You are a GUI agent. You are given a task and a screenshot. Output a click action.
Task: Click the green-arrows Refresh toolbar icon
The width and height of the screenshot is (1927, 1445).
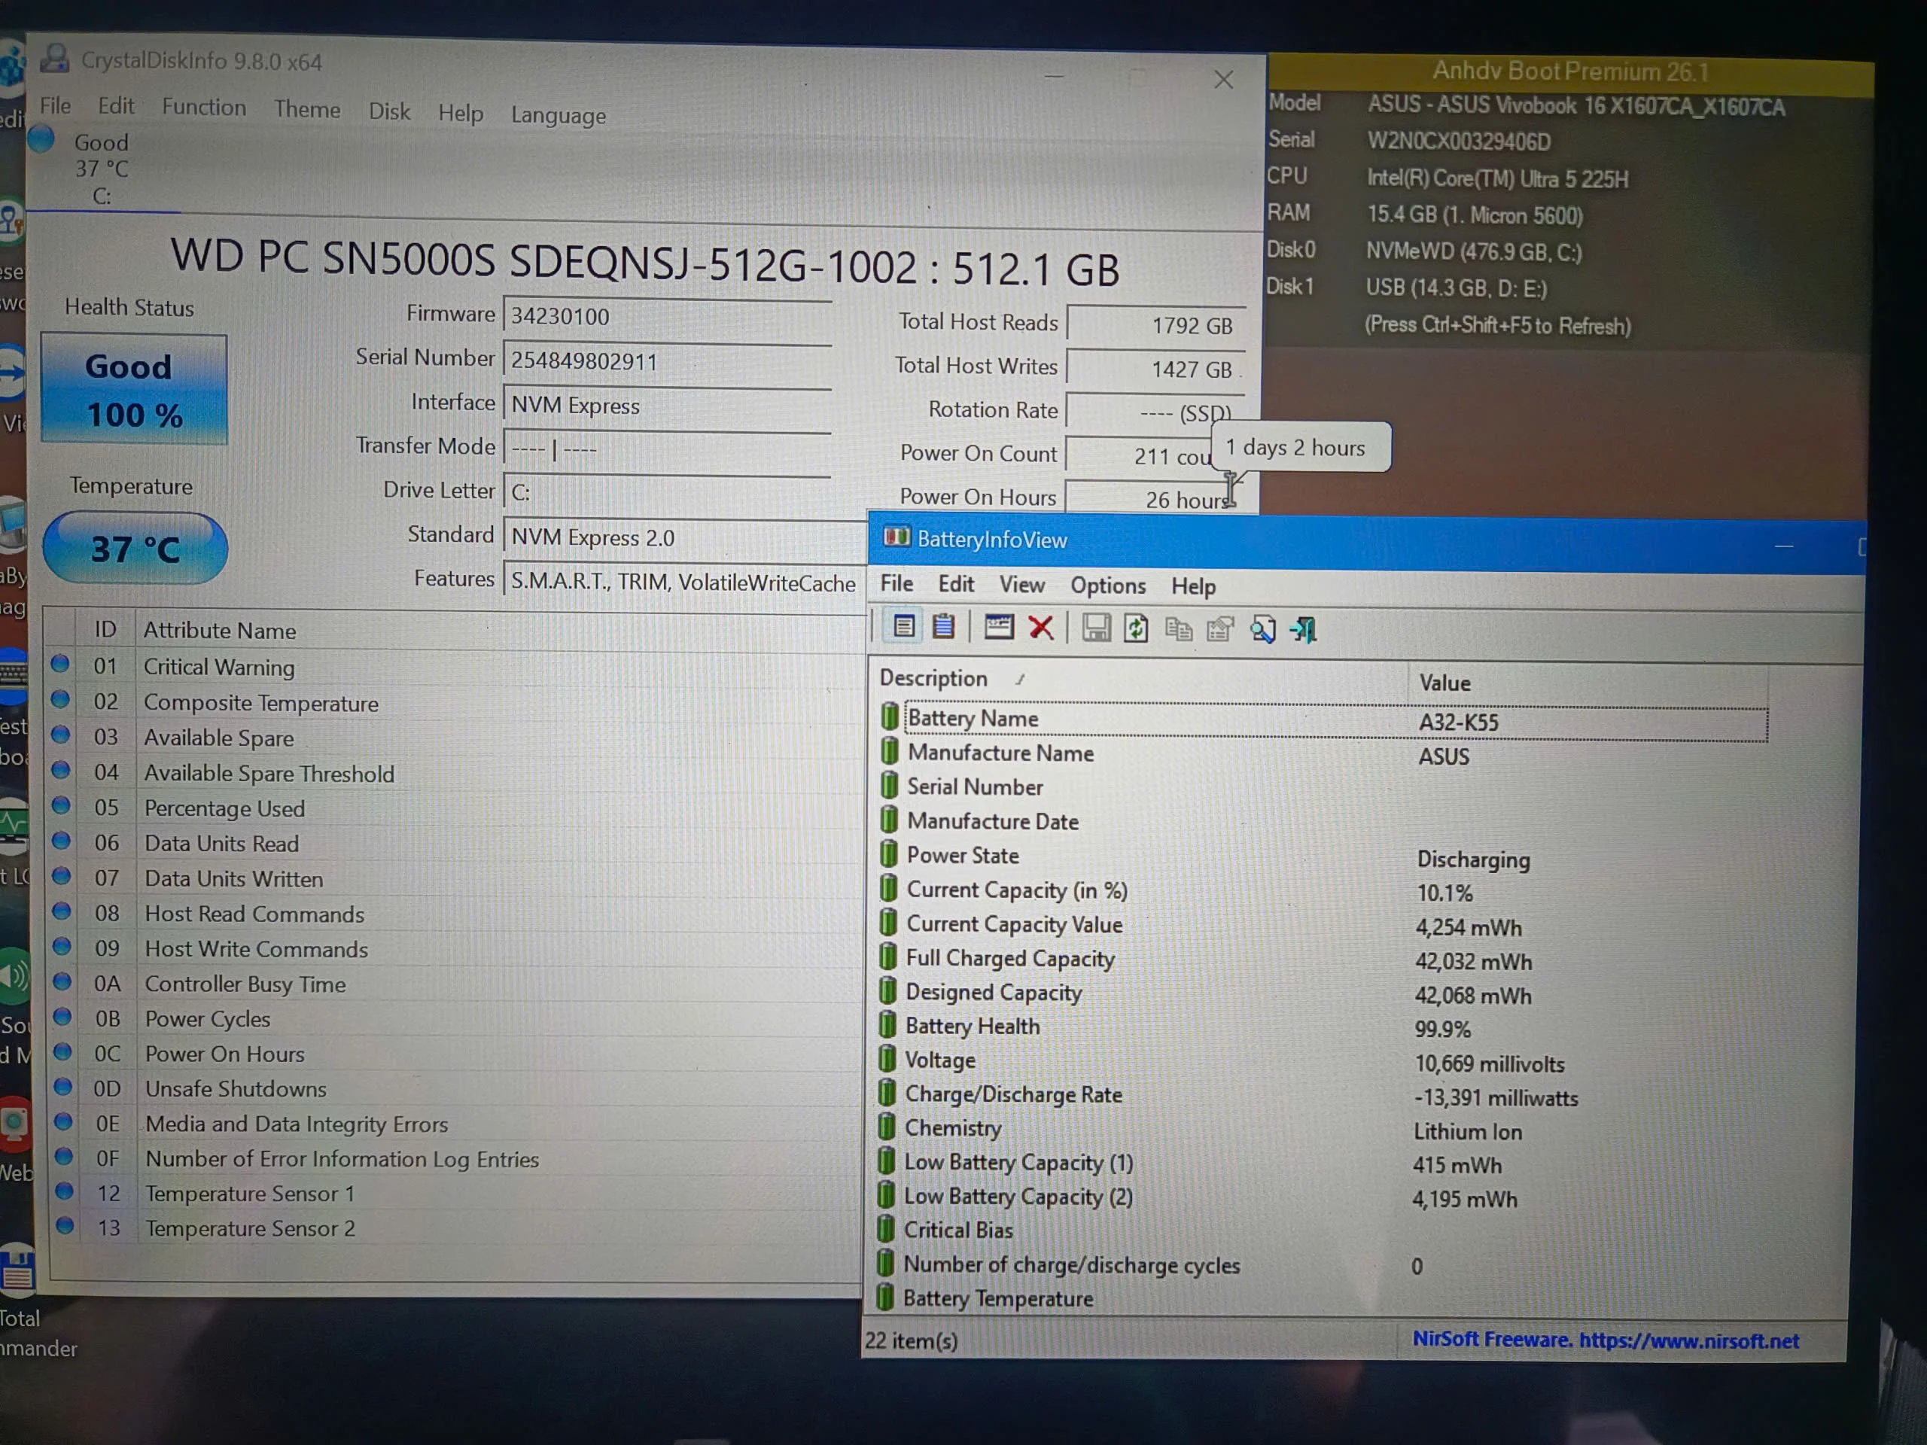coord(1136,628)
